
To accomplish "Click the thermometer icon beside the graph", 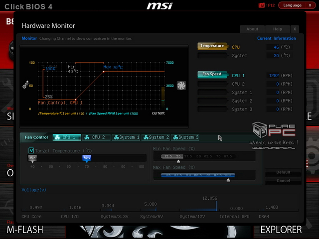I will (25, 85).
